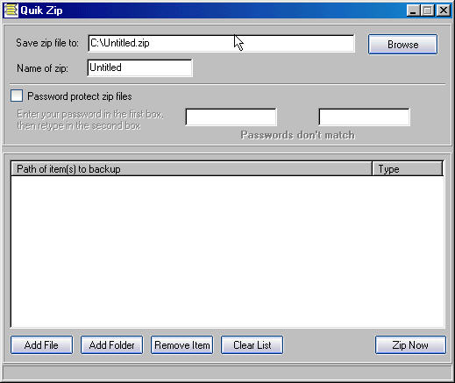
Task: Start zipping with Zip Now
Action: tap(410, 345)
